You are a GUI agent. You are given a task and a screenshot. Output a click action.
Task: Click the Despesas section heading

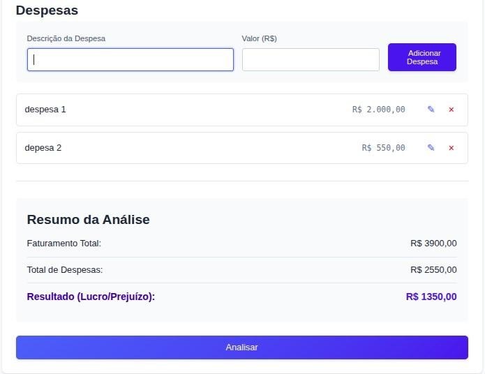tap(47, 10)
